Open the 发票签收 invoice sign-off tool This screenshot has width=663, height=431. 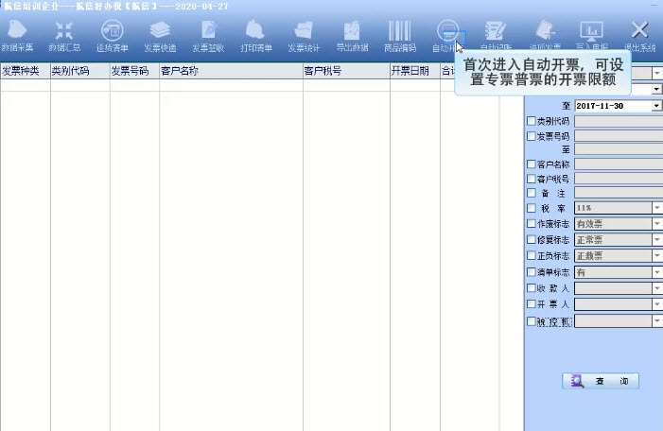[208, 36]
